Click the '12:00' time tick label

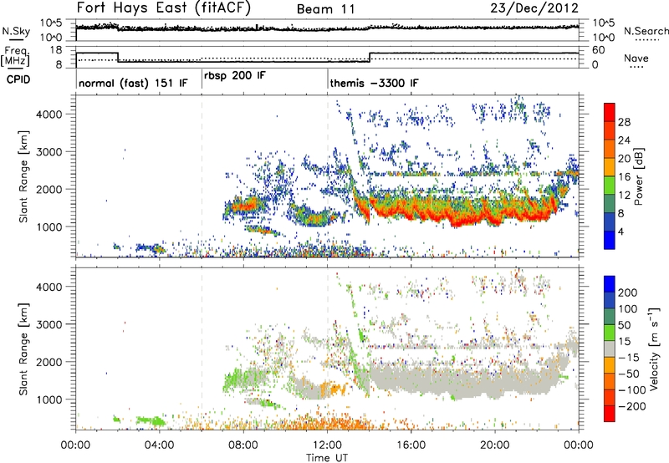coord(327,445)
